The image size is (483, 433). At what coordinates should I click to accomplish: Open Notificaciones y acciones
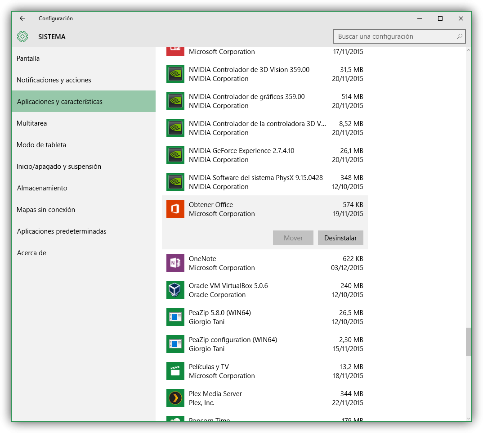[x=84, y=80]
